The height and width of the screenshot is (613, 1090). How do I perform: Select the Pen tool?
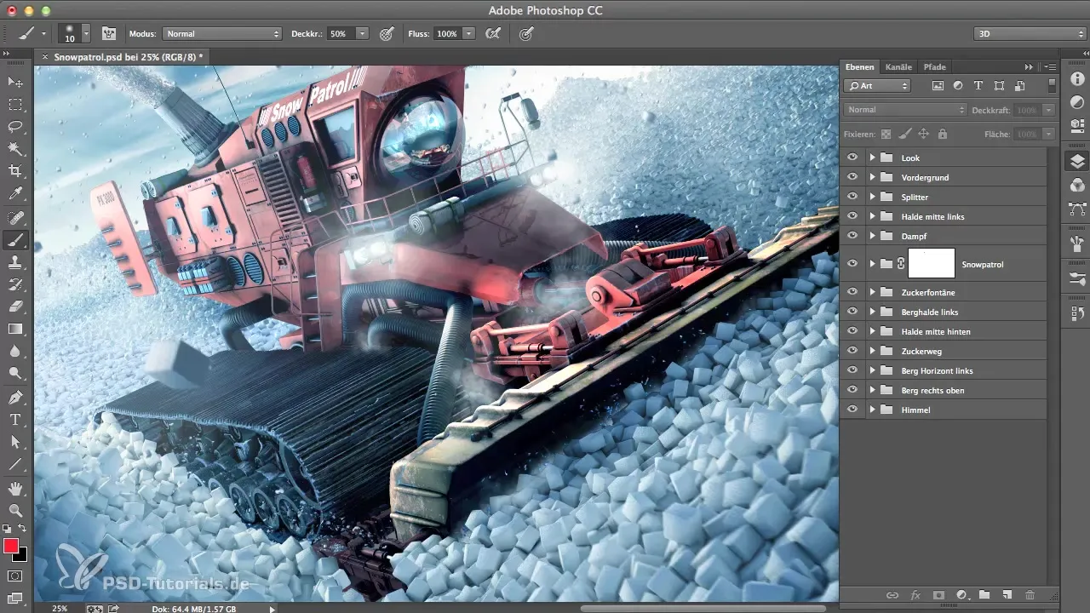coord(15,398)
